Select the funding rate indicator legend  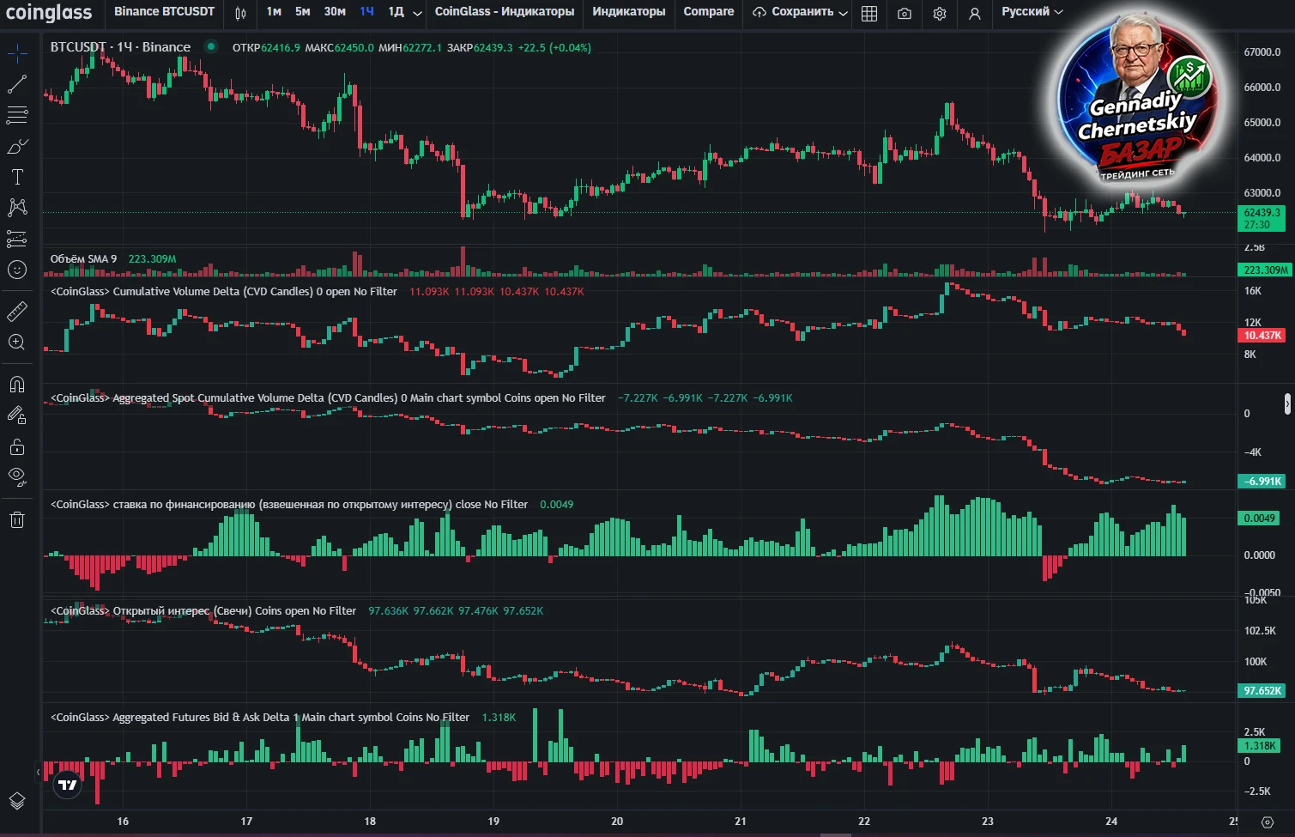point(289,505)
